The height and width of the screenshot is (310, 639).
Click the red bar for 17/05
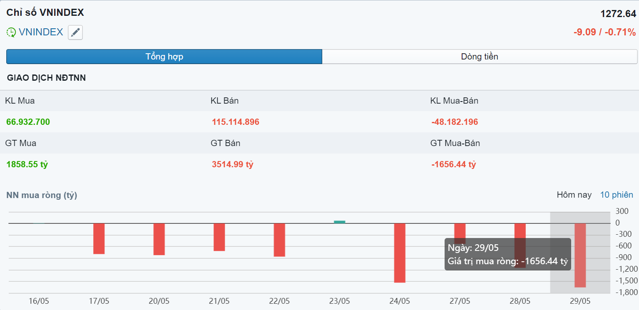tap(99, 238)
